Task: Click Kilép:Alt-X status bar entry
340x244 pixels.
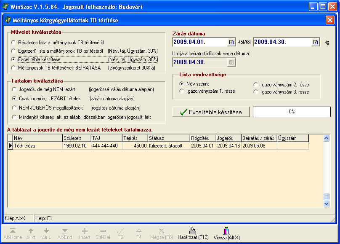Action: pyautogui.click(x=19, y=218)
